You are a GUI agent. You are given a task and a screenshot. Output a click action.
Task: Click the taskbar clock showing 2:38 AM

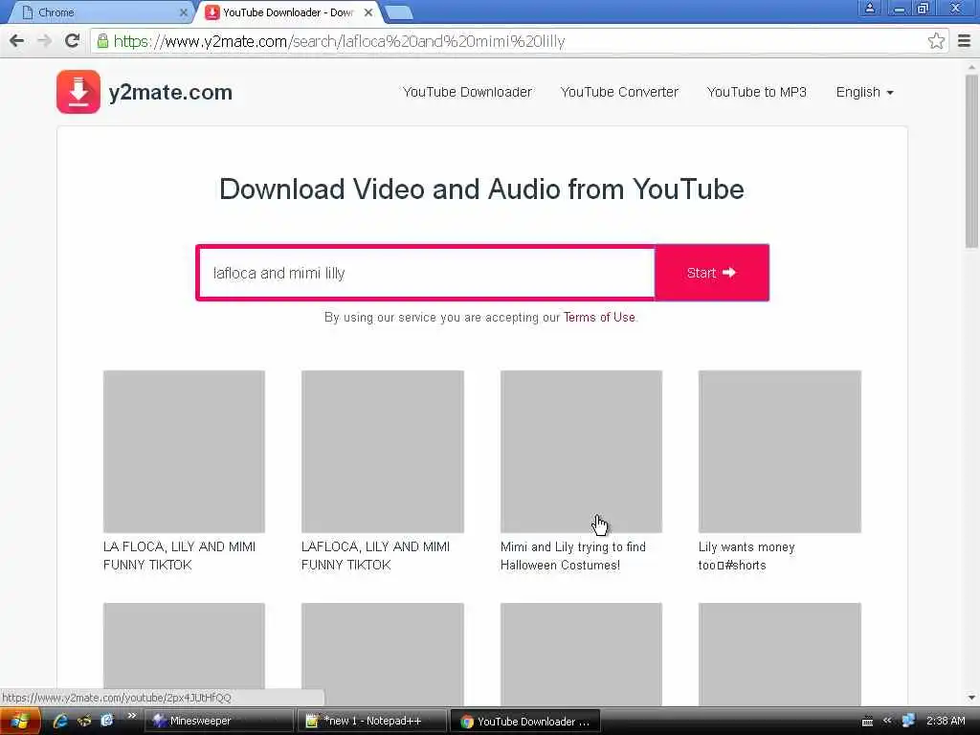pos(945,721)
